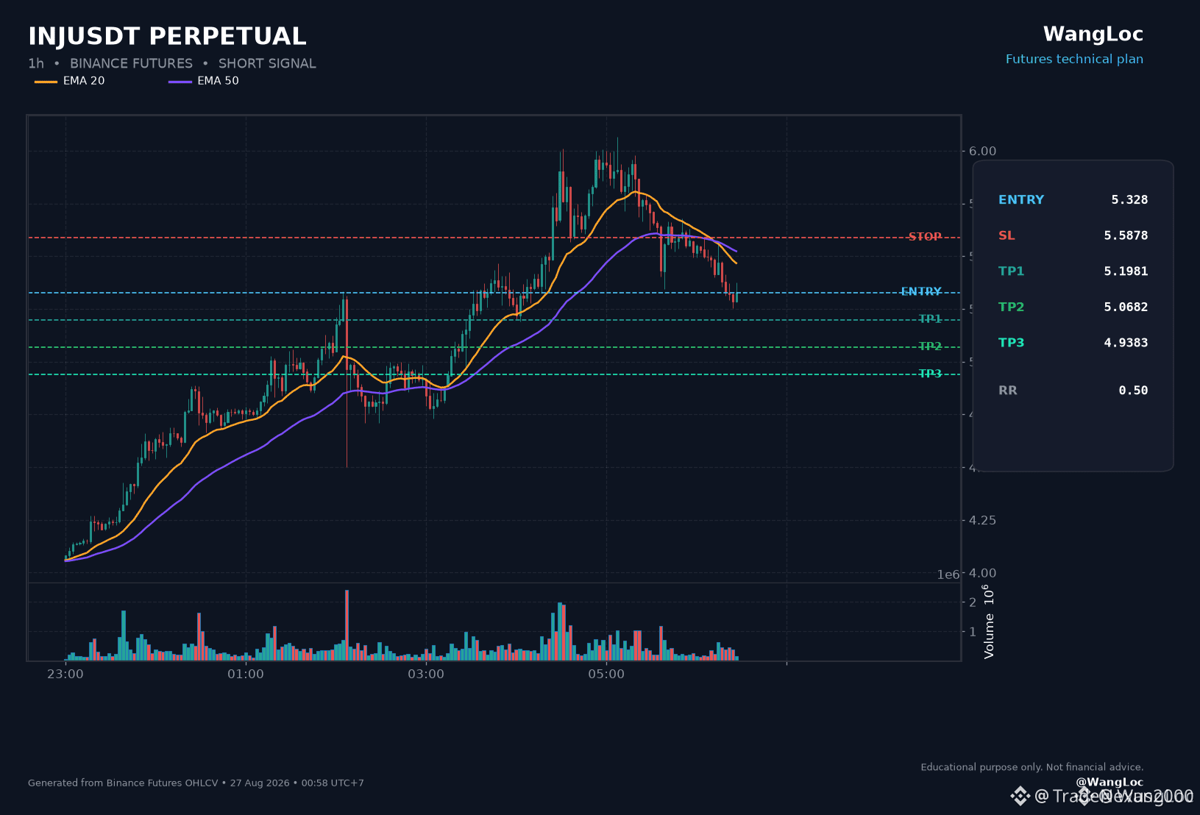
Task: Click the stop loss value 5.5878
Action: click(1126, 235)
